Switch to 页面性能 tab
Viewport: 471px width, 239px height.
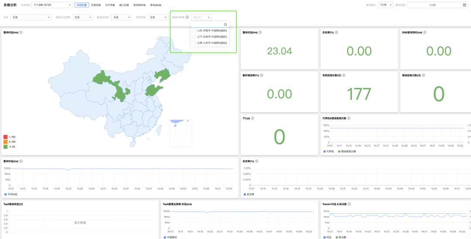pos(96,5)
